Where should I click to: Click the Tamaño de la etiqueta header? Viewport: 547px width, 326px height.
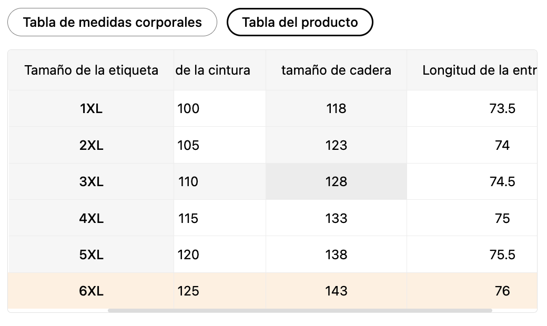pyautogui.click(x=91, y=70)
